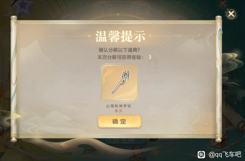Close the decompose confirmation dialog
This screenshot has height=161, width=245.
click(231, 14)
